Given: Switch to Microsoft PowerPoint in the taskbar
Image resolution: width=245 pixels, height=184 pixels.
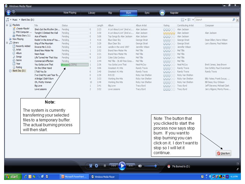Looking at the screenshot, I should (74, 177).
